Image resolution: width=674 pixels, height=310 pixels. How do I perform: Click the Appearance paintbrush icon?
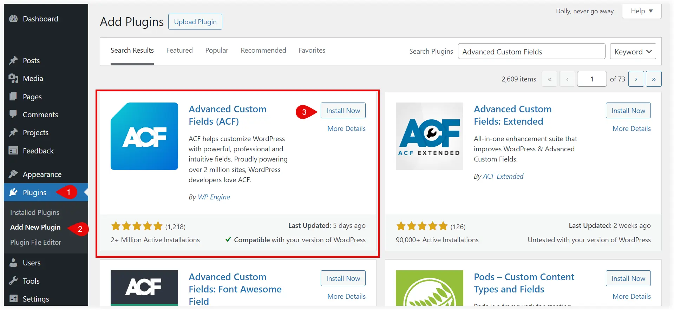[x=13, y=174]
